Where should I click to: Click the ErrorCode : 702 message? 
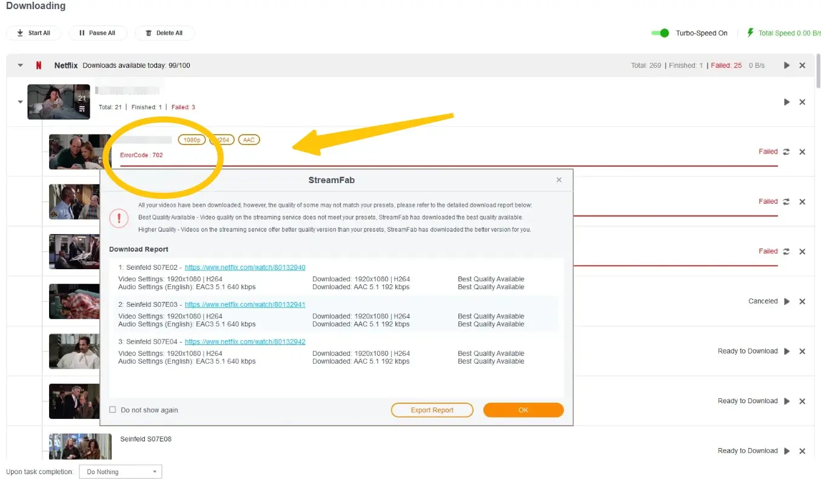point(141,155)
